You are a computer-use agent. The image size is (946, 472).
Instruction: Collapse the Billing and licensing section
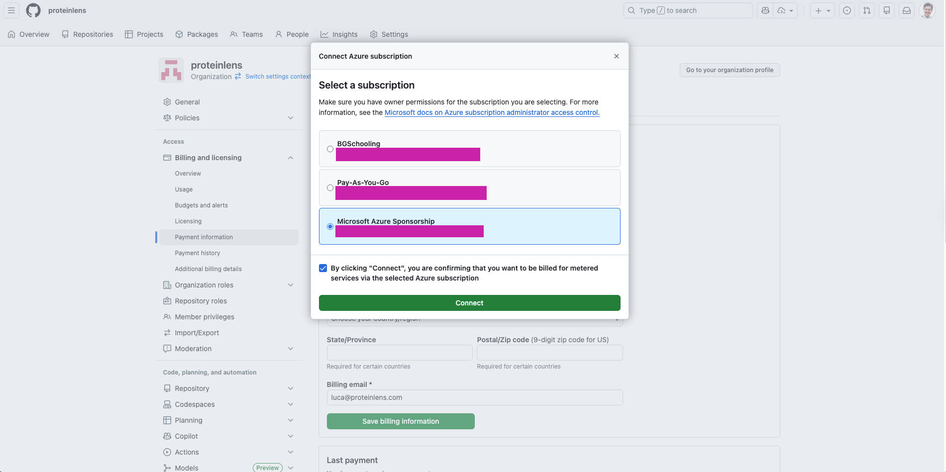290,158
